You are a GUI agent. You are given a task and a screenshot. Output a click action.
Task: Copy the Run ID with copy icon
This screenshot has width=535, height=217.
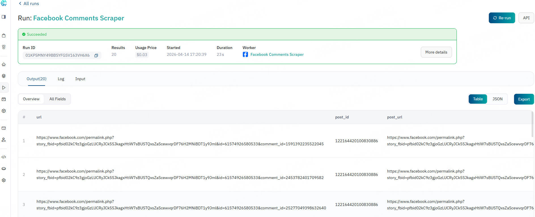[96, 56]
